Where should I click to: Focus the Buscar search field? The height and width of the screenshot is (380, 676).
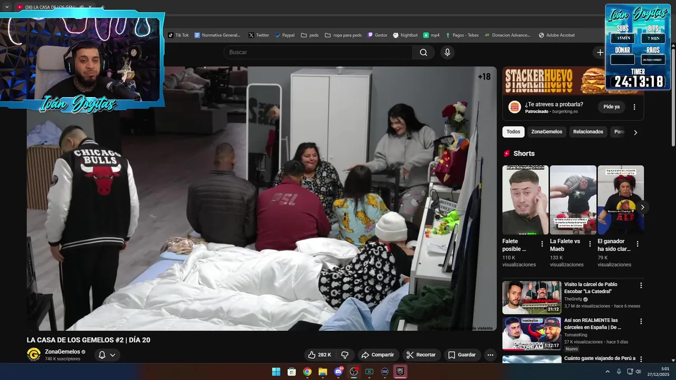(x=318, y=52)
